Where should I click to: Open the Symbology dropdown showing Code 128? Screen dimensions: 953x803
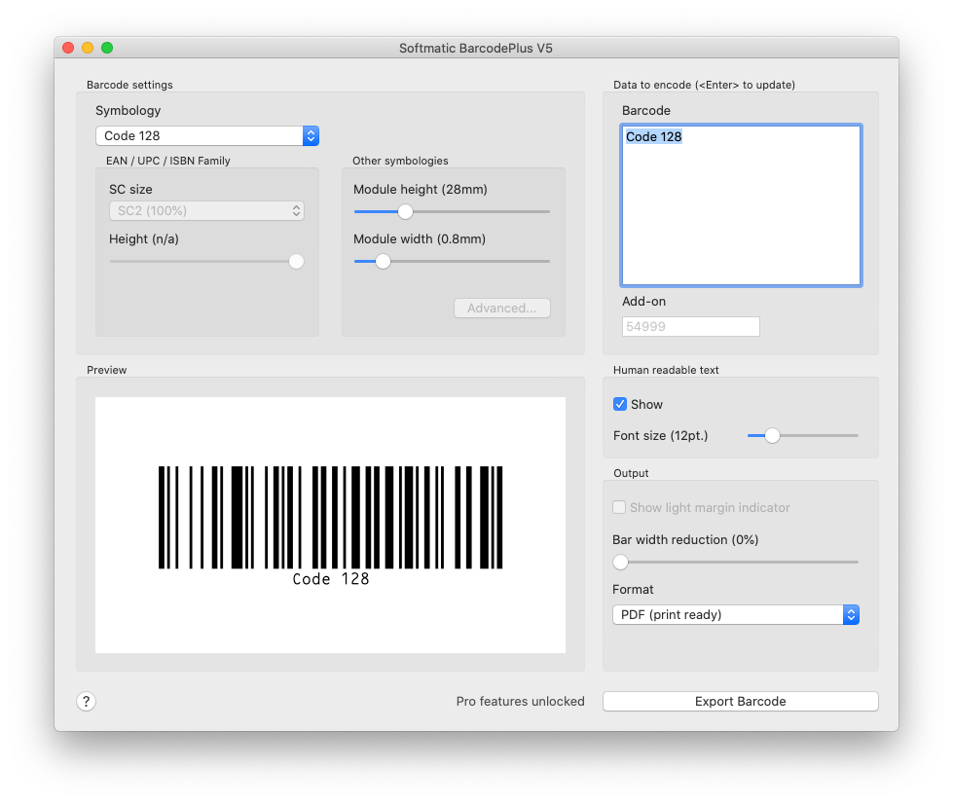tap(207, 135)
